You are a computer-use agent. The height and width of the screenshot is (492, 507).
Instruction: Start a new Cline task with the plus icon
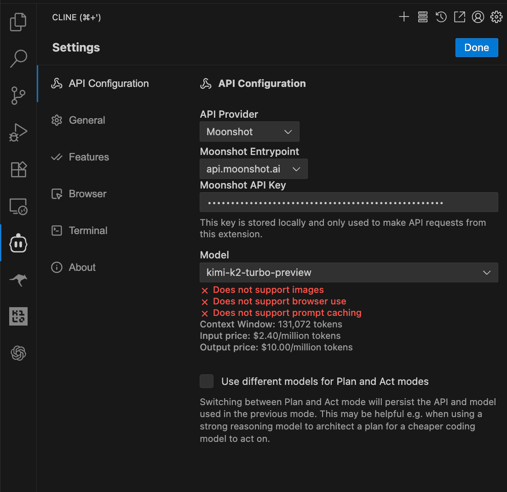click(403, 17)
